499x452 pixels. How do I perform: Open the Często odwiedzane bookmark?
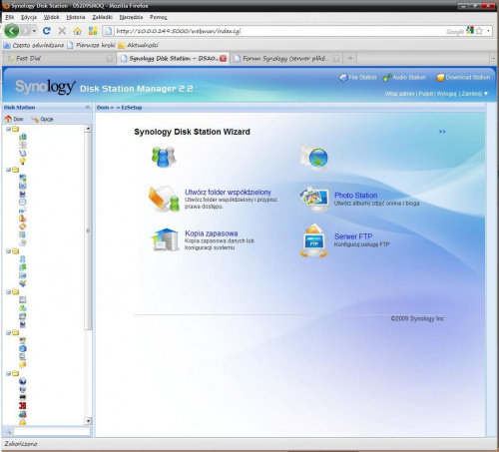coord(34,45)
